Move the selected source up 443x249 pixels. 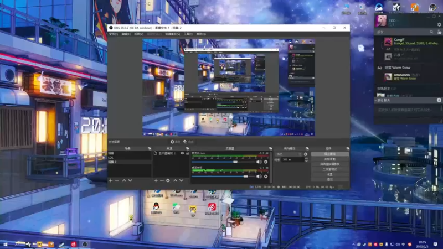coord(175,180)
